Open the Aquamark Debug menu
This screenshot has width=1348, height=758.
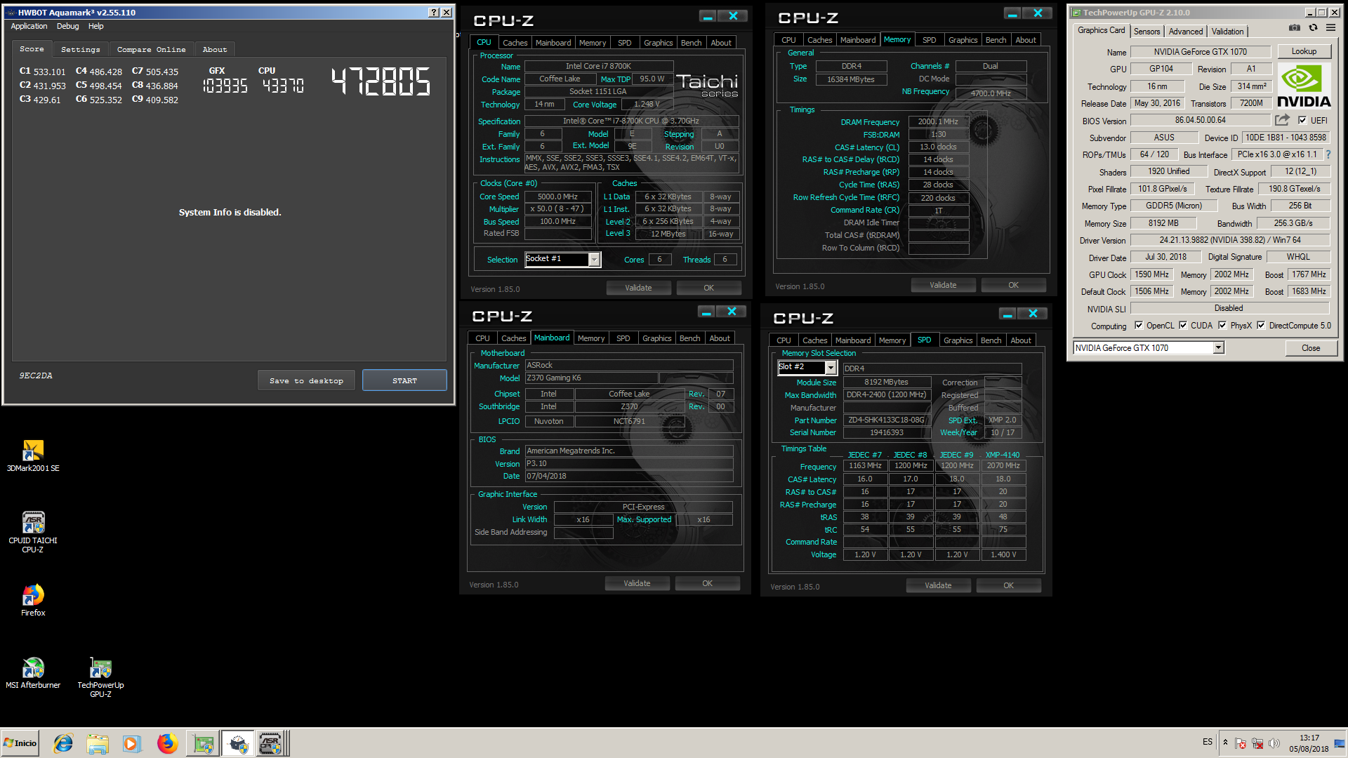[67, 26]
